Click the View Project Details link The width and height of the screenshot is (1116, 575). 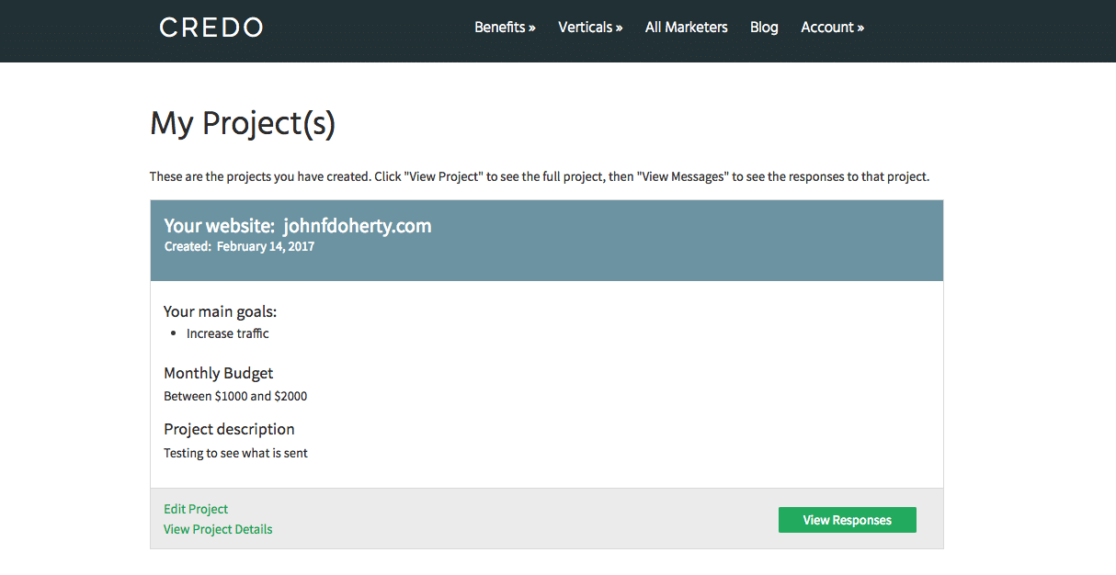pyautogui.click(x=218, y=529)
